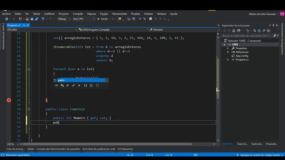Viewport: 285px width, 160px height.
Task: Open the Depurar menu
Action: 91,14
